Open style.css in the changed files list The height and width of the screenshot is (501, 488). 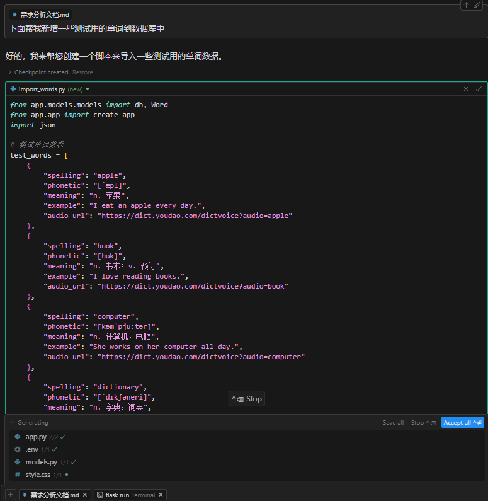tap(38, 475)
